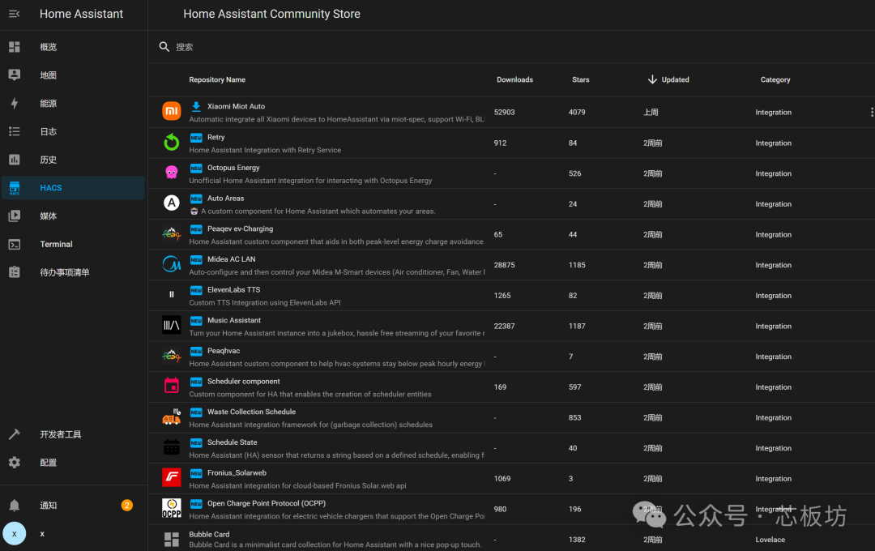Open Peaqev ev-Charging repository name
Screen dimensions: 875x551
240,229
